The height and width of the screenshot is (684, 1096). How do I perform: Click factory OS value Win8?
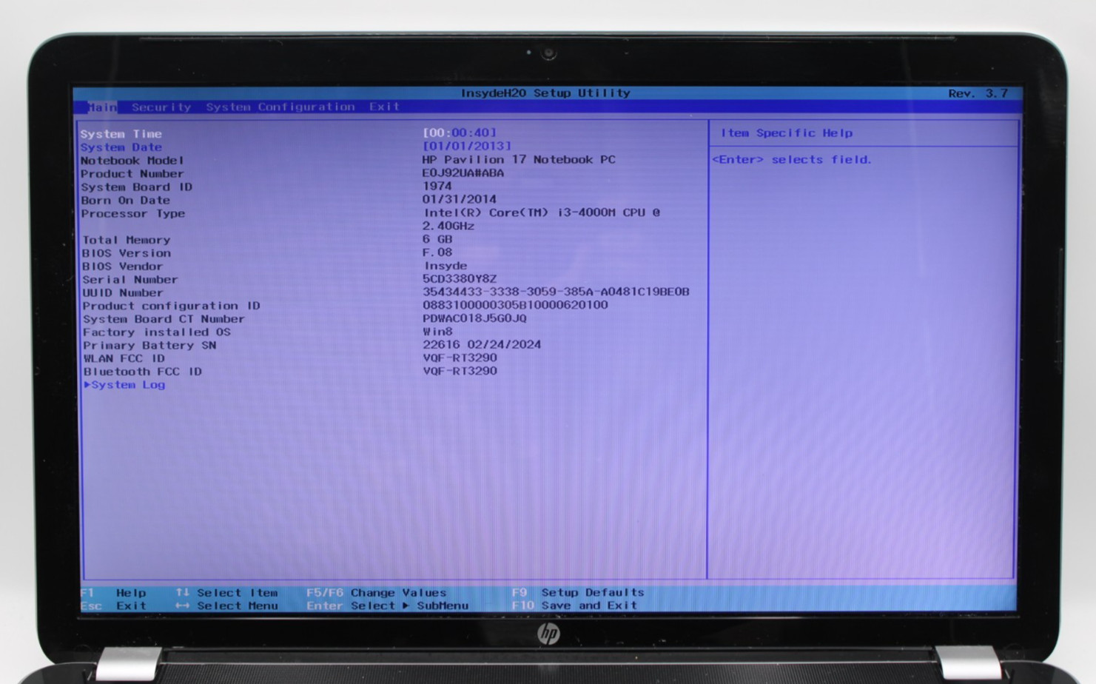437,332
